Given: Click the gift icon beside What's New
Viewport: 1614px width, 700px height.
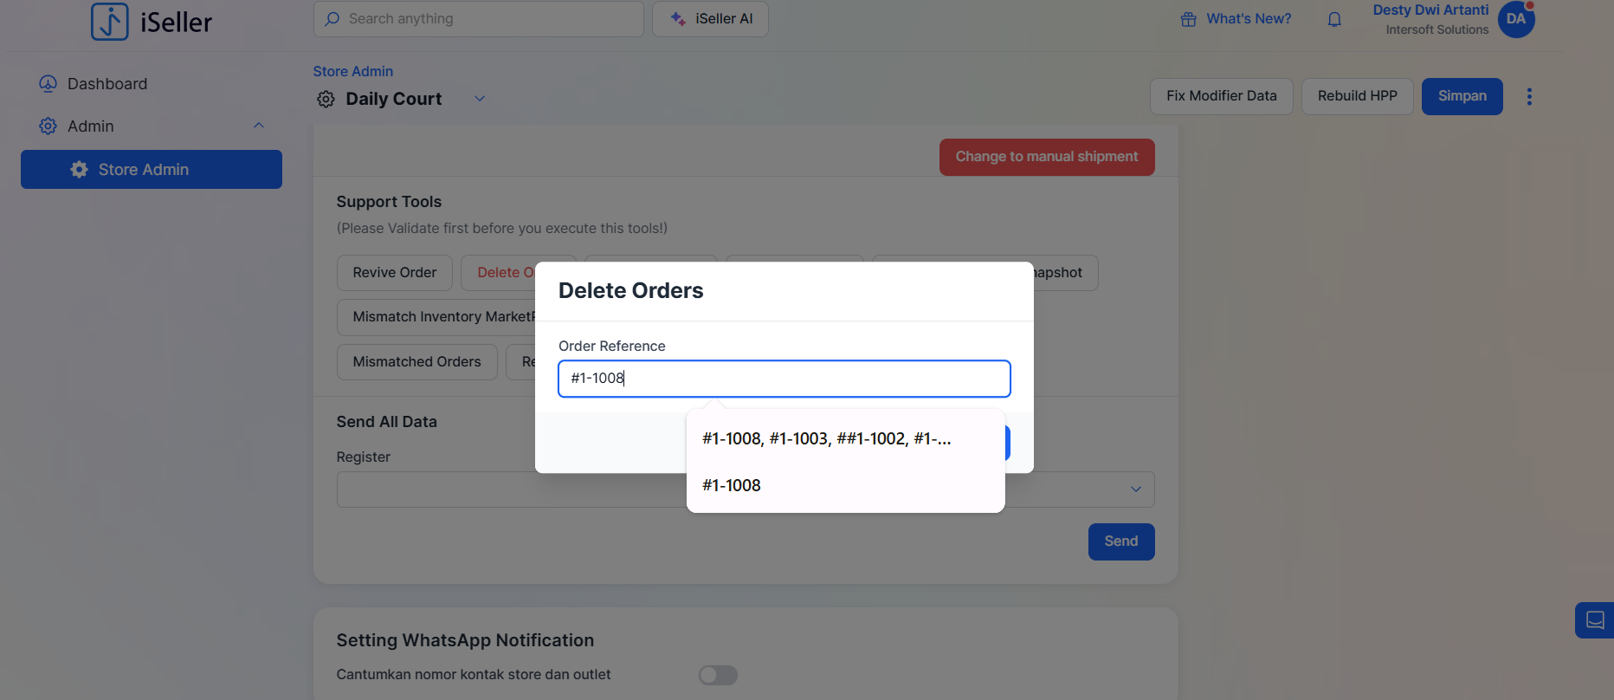Looking at the screenshot, I should pos(1188,19).
